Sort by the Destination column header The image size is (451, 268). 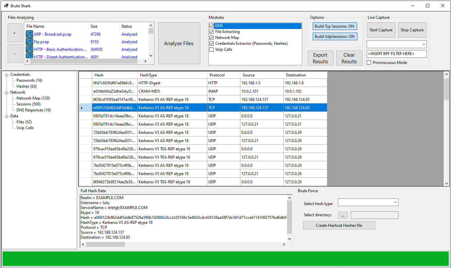(305, 75)
